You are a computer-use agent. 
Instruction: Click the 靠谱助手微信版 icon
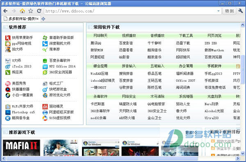pyautogui.click(x=45, y=38)
